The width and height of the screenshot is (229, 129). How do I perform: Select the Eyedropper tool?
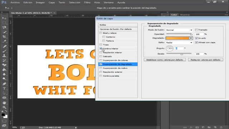(x=4, y=41)
